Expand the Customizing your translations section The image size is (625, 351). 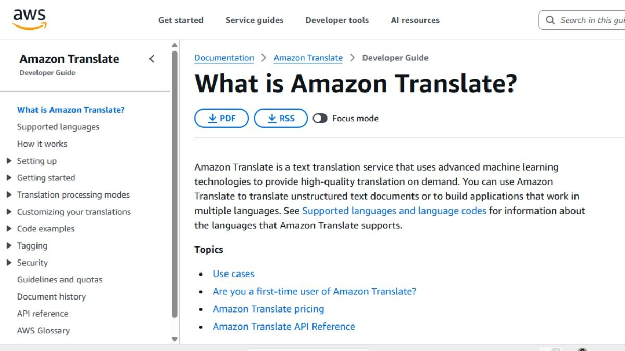pos(9,212)
